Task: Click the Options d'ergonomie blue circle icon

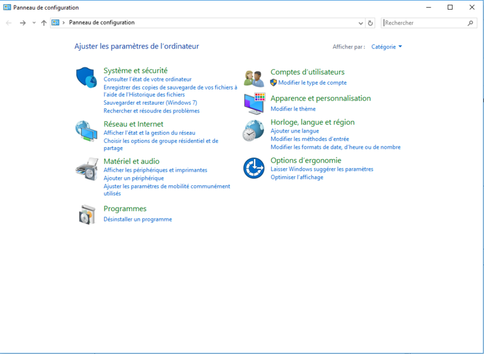Action: click(253, 168)
